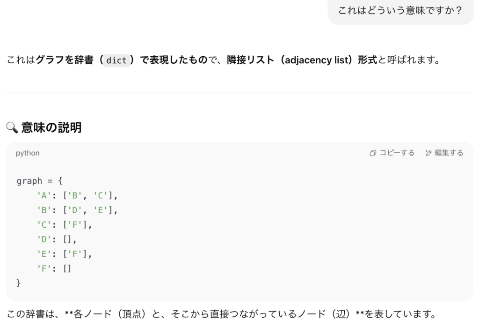
Task: Click the pencil edit icon in code block
Action: click(428, 153)
